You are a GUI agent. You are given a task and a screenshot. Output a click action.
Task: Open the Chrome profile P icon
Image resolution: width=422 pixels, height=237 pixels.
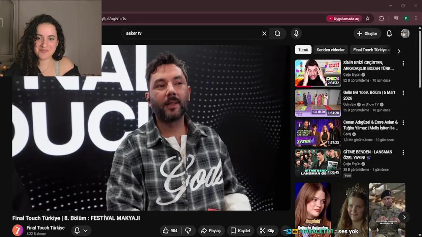[x=406, y=19]
